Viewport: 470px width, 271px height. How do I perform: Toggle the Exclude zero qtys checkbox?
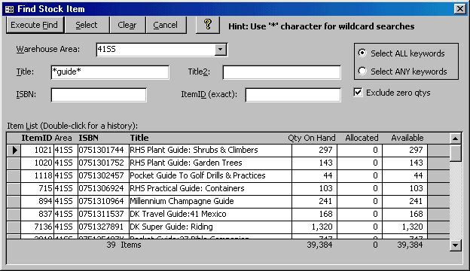tap(358, 93)
